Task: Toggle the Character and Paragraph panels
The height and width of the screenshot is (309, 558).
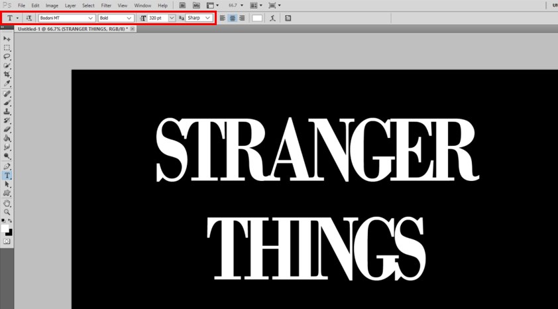Action: [288, 18]
